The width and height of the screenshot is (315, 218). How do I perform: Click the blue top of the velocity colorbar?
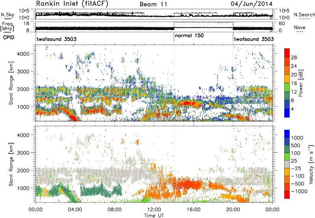coord(287,134)
